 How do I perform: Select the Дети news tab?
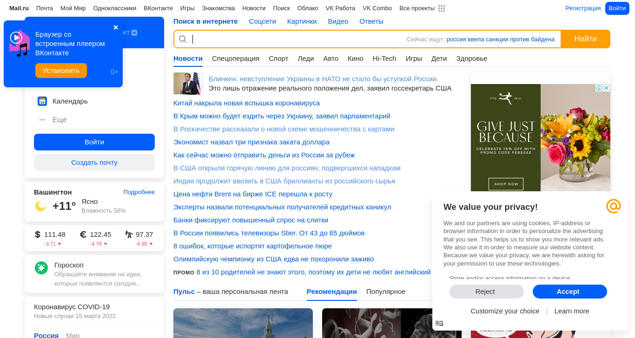[x=439, y=58]
